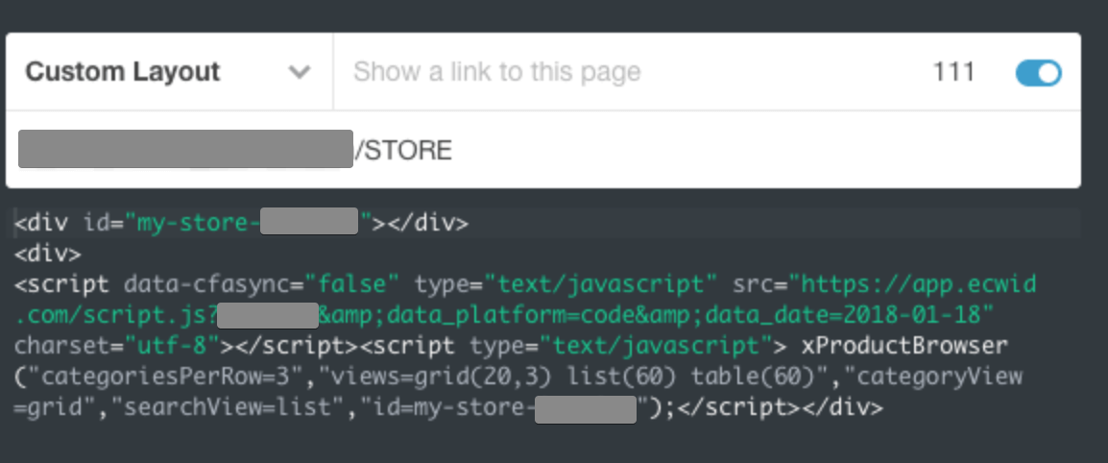Screen dimensions: 1108x463
Task: Click the xProductBrowser text in code
Action: [903, 346]
